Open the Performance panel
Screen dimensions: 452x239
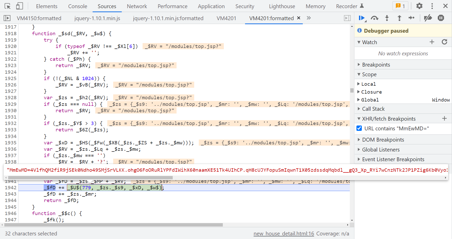(x=172, y=6)
